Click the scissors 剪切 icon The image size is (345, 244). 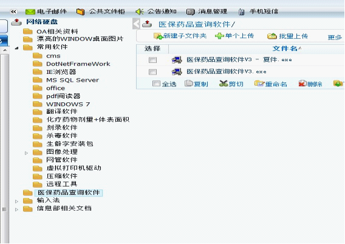pos(224,84)
